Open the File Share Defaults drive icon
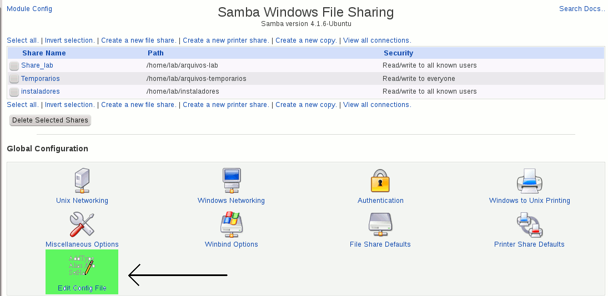The height and width of the screenshot is (296, 608). (380, 224)
